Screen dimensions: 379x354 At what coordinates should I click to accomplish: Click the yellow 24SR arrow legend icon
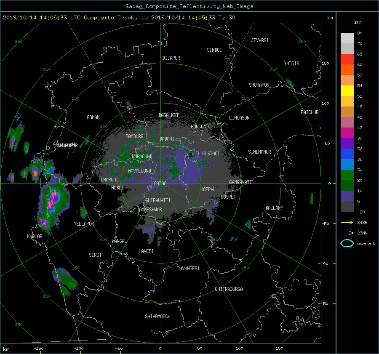[347, 222]
